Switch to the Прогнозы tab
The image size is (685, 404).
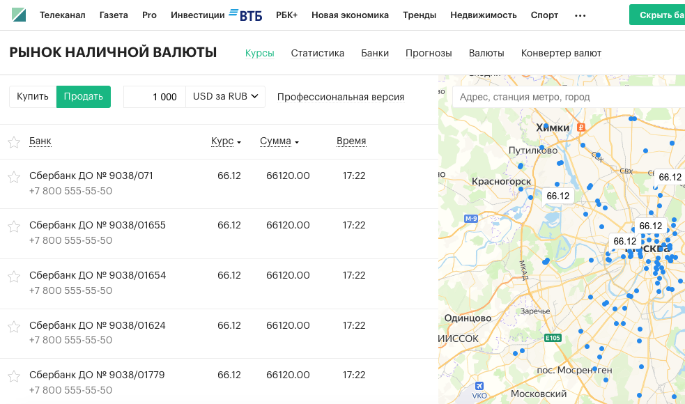tap(429, 53)
